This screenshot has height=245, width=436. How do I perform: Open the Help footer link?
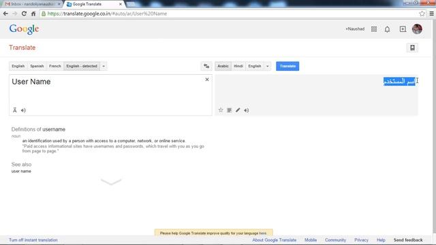tap(381, 240)
